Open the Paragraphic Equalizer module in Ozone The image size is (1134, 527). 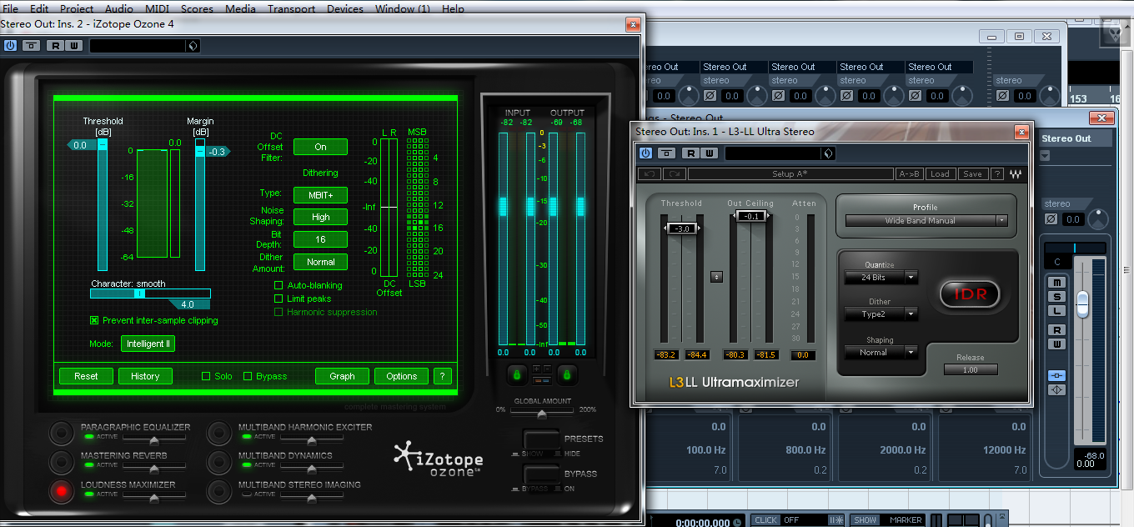[62, 433]
